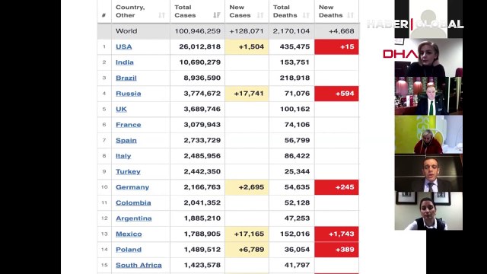Sort by Total Deaths column arrows
Viewport: 487px width, 274px height.
(x=306, y=15)
